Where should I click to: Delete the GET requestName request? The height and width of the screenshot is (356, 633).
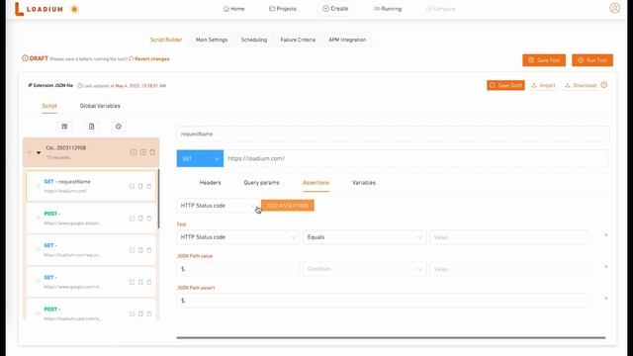(x=149, y=186)
